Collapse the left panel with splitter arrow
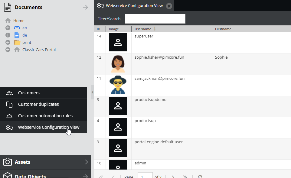291x178 pixels. click(92, 92)
